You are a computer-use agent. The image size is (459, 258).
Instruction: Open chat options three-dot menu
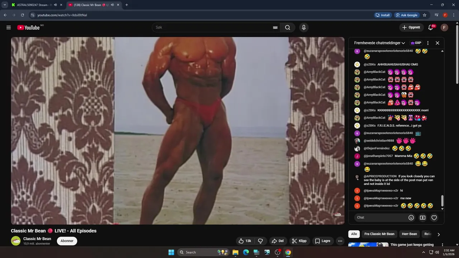pyautogui.click(x=428, y=43)
